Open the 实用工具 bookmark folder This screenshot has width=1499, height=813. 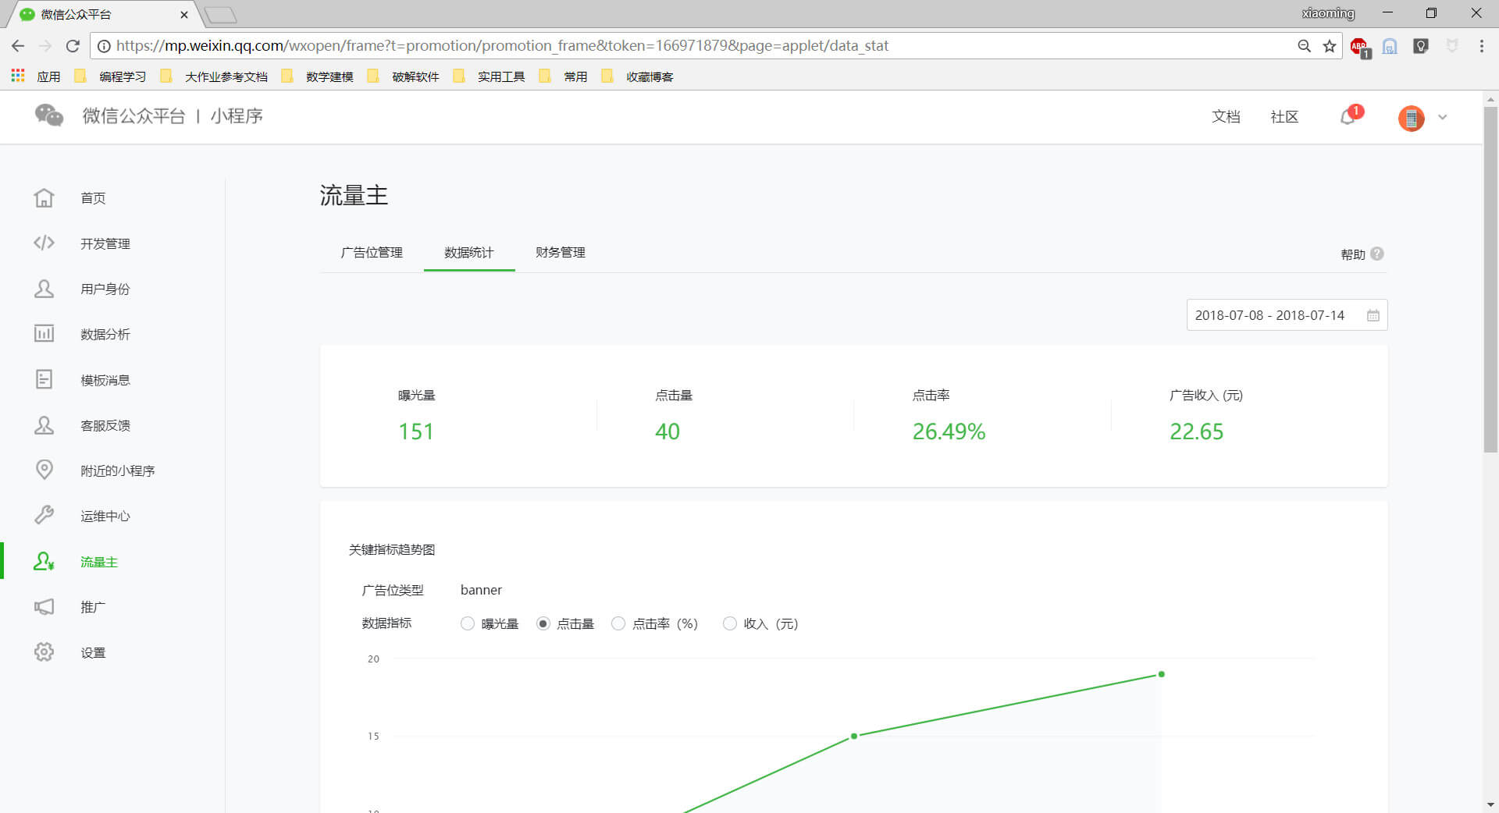click(x=490, y=76)
